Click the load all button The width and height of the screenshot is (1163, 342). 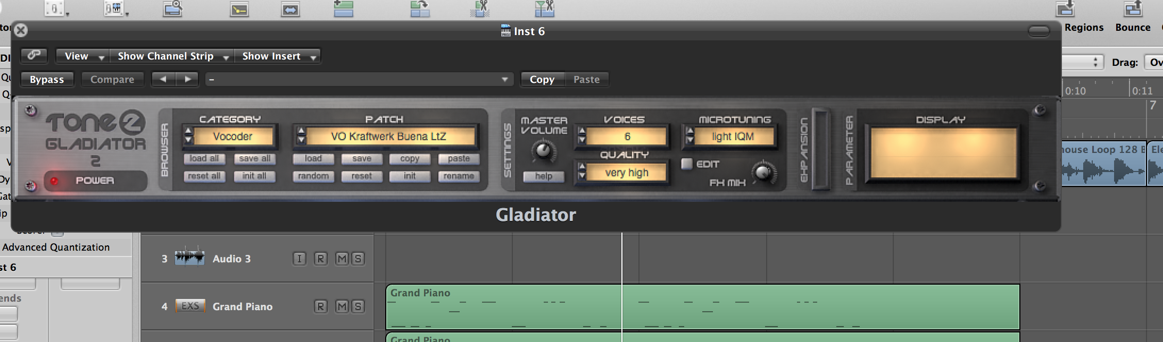[x=204, y=159]
